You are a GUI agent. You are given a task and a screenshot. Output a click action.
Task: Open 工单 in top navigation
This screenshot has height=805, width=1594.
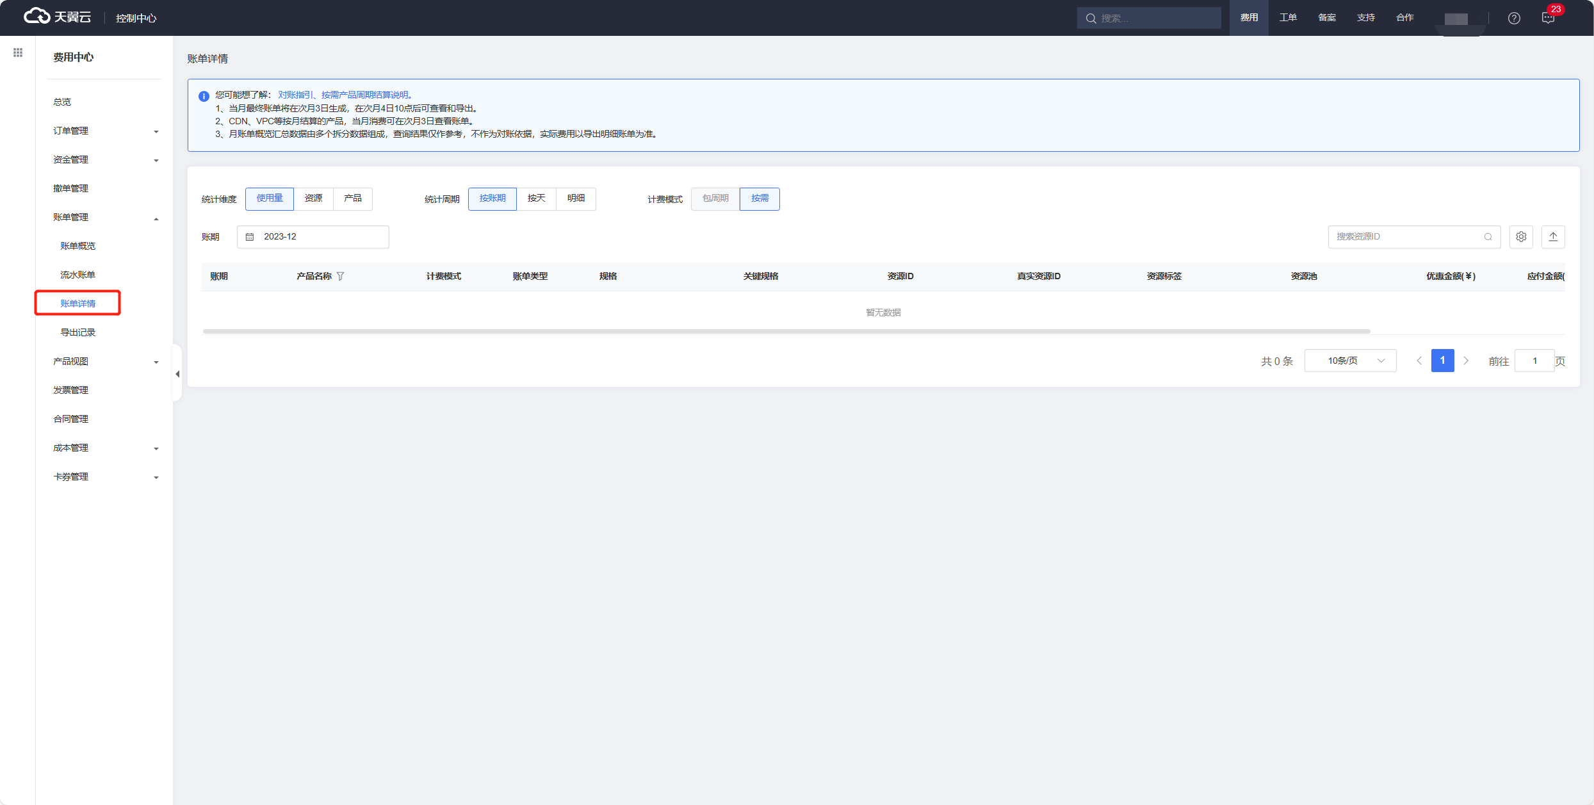click(1288, 18)
